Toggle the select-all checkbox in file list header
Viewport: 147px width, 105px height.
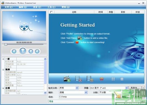tap(51, 12)
